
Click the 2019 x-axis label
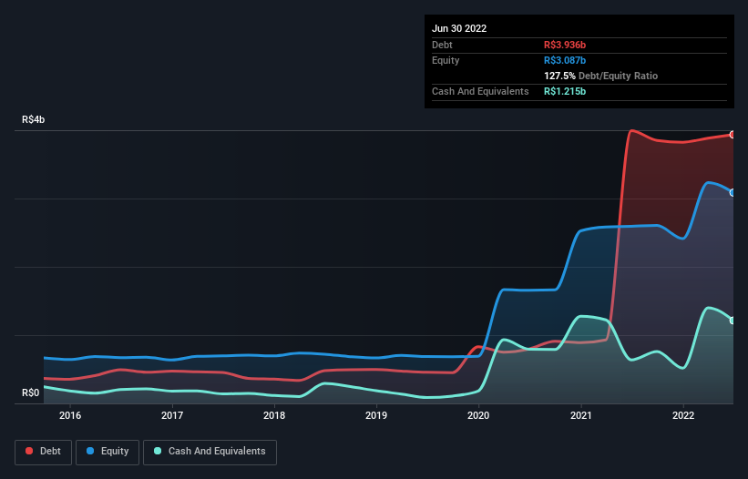pyautogui.click(x=376, y=415)
